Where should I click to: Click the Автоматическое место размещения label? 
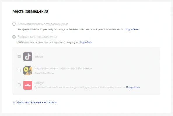tap(43, 24)
